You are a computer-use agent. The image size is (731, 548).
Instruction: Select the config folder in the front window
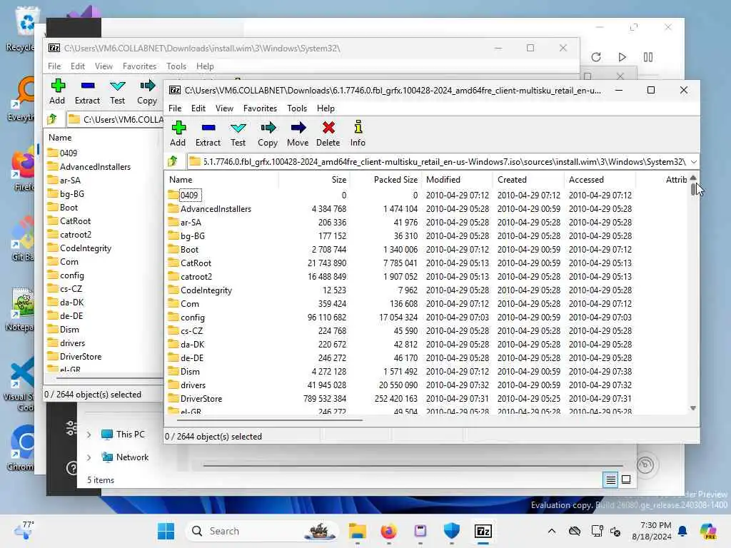[193, 318]
